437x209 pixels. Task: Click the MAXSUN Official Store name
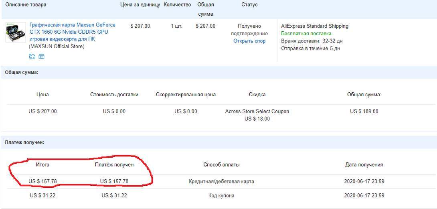pos(57,46)
